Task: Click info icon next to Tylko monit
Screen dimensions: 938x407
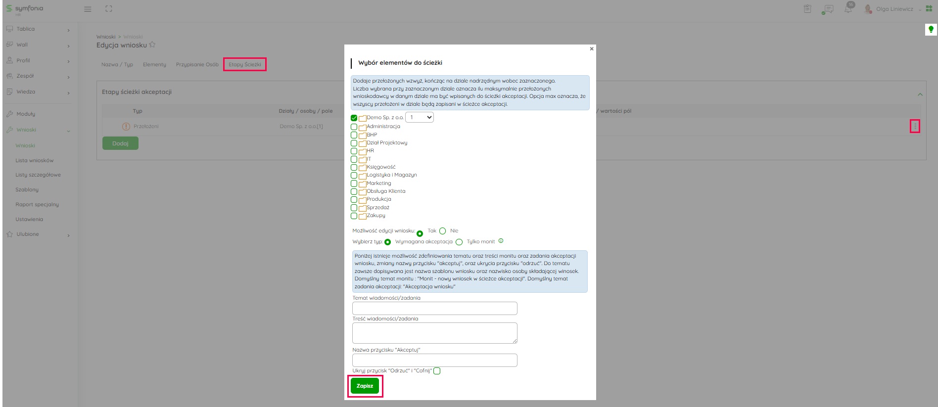Action: 501,241
